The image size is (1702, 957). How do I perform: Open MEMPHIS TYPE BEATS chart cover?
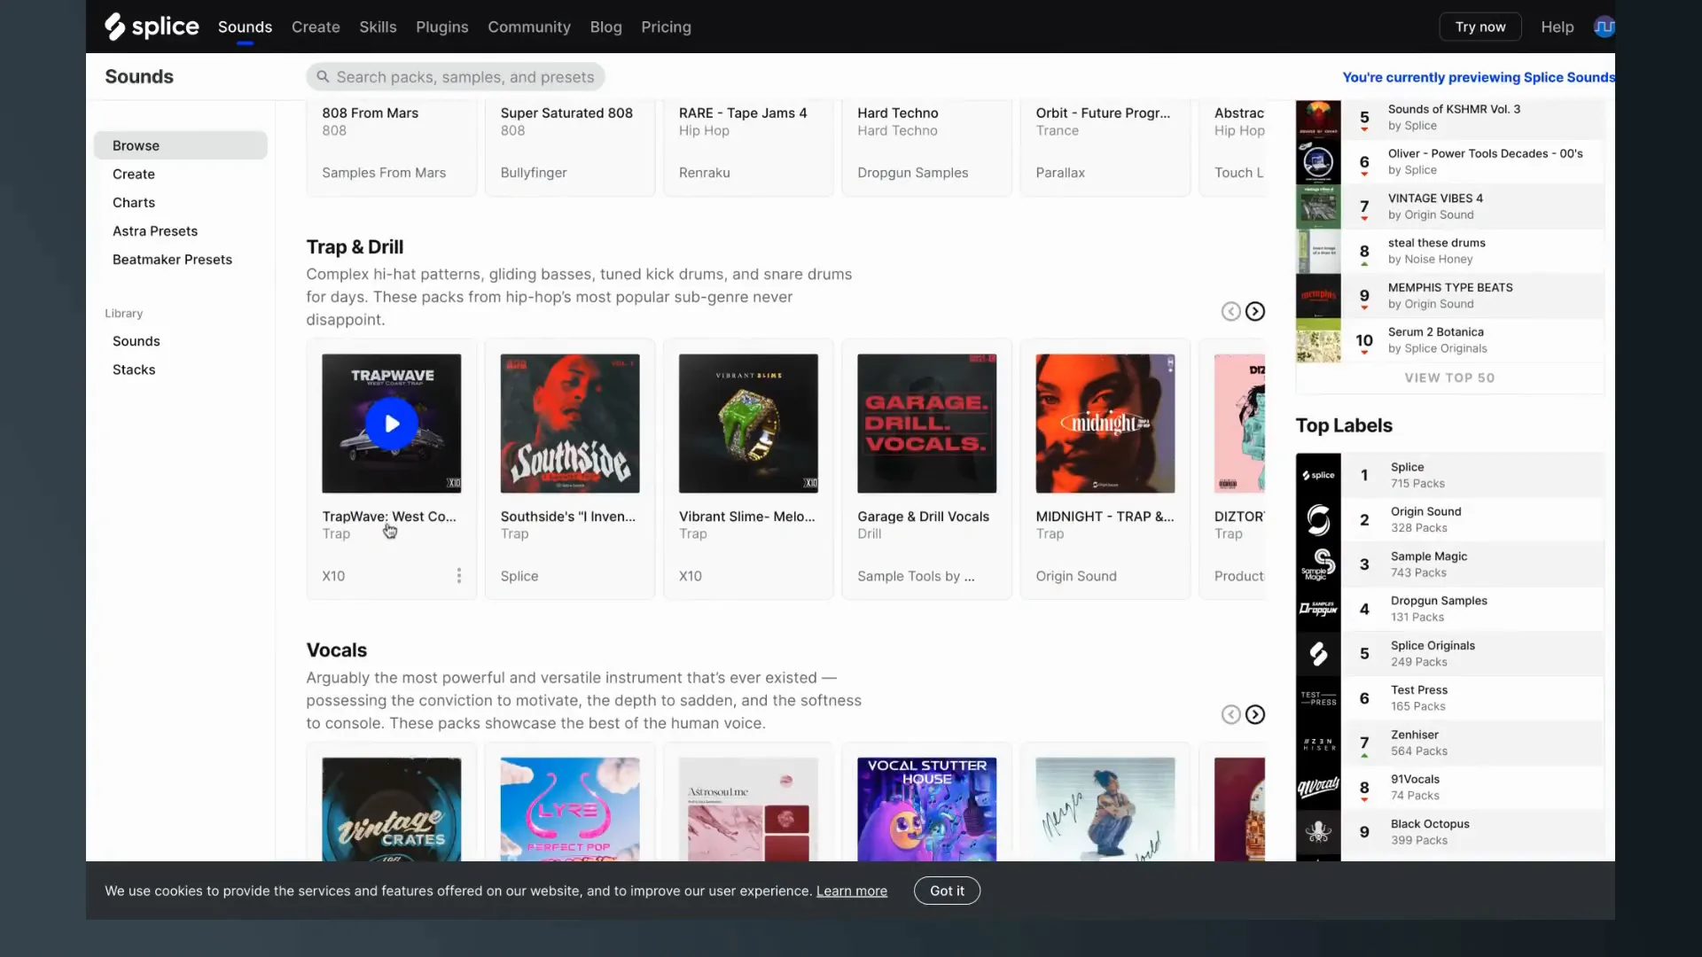[1318, 296]
